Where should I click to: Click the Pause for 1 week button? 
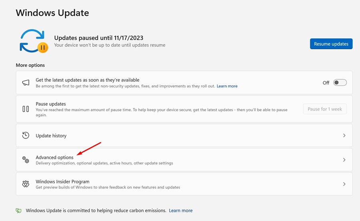point(325,109)
